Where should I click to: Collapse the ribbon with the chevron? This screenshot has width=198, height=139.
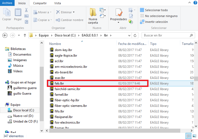pos(190,3)
